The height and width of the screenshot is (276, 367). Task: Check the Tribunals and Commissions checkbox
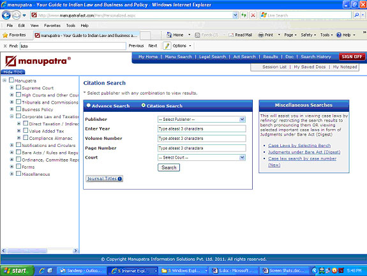[x=19, y=102]
